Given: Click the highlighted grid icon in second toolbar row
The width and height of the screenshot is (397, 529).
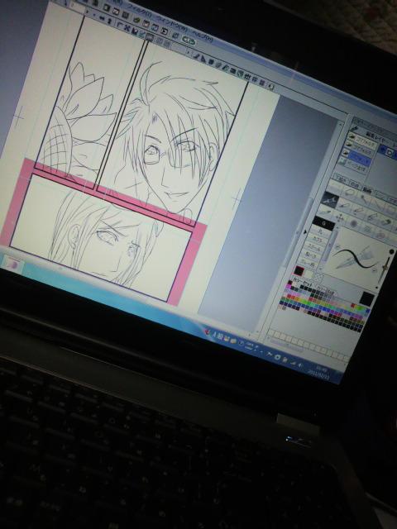Looking at the screenshot, I should (150, 37).
